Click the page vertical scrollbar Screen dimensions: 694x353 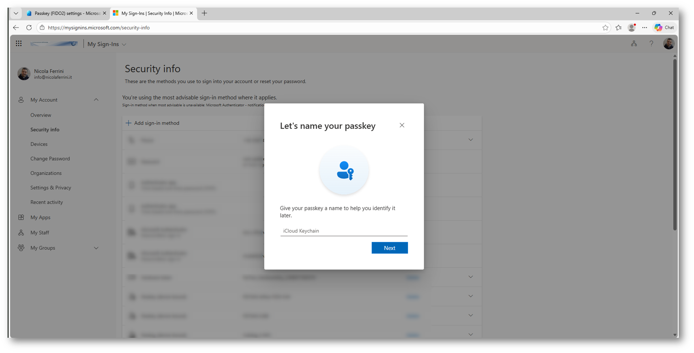675,145
